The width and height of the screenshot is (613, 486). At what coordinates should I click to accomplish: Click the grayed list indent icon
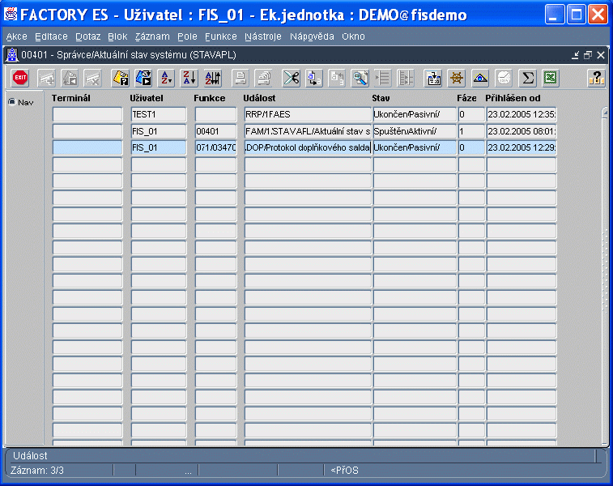coord(383,79)
